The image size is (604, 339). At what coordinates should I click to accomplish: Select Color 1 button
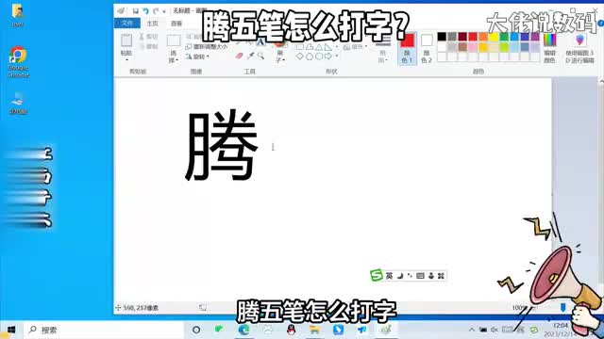pyautogui.click(x=407, y=49)
